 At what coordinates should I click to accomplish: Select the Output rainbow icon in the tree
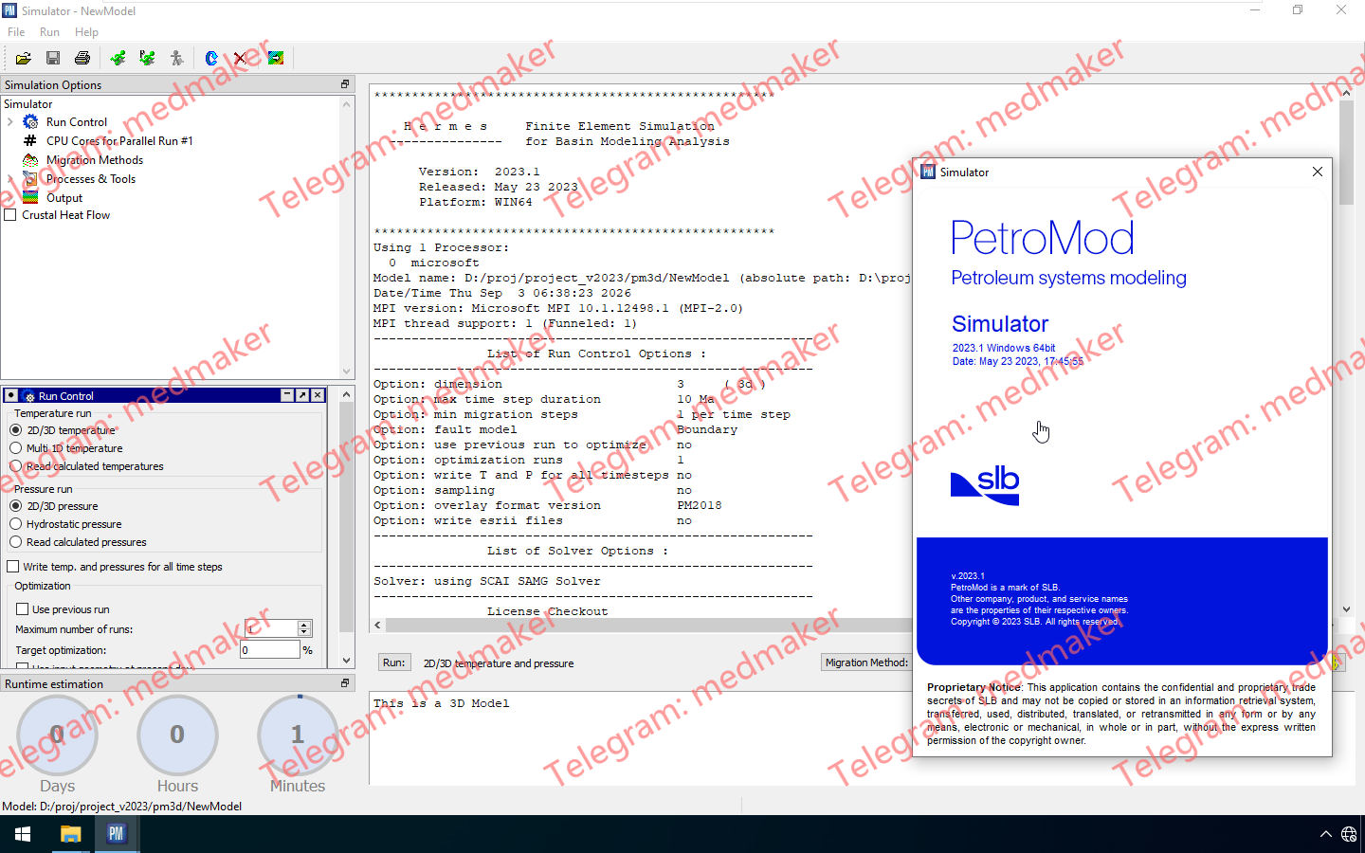[x=30, y=198]
